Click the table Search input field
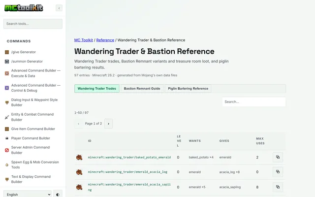Viewport: 315px width, 197px height. point(254,102)
